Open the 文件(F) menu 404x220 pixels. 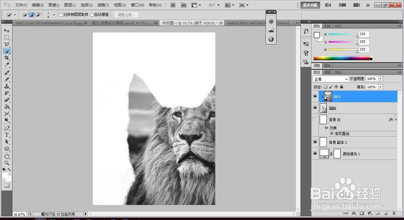pos(21,5)
